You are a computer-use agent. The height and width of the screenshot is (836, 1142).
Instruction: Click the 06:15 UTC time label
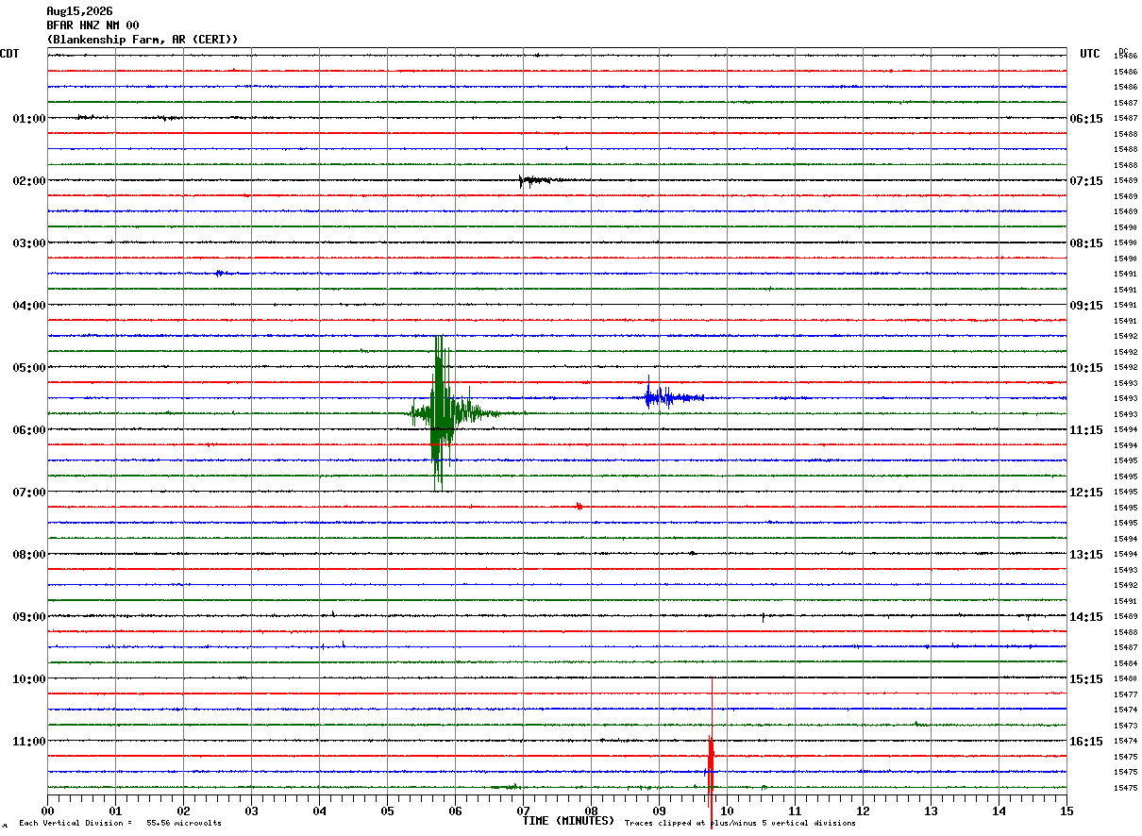coord(1086,119)
